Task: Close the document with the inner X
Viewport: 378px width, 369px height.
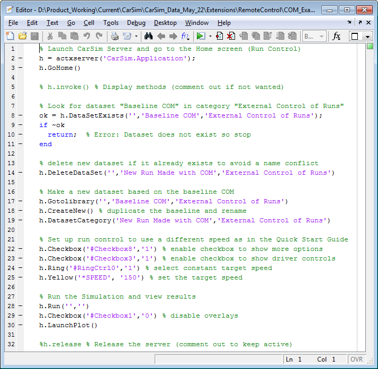Action: click(x=368, y=22)
